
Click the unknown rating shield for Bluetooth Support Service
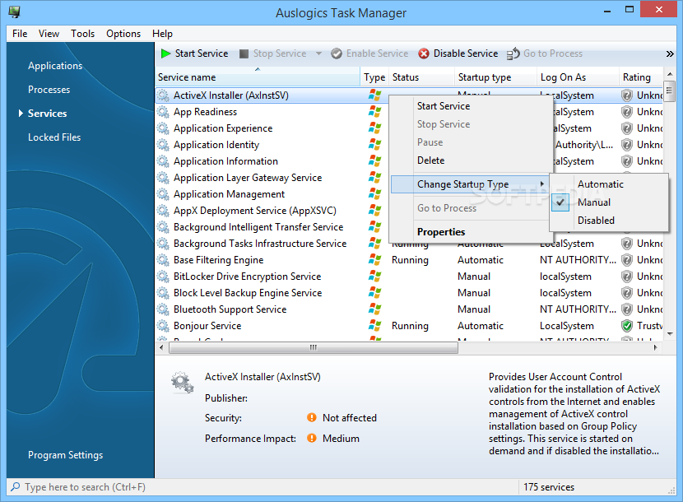click(627, 309)
